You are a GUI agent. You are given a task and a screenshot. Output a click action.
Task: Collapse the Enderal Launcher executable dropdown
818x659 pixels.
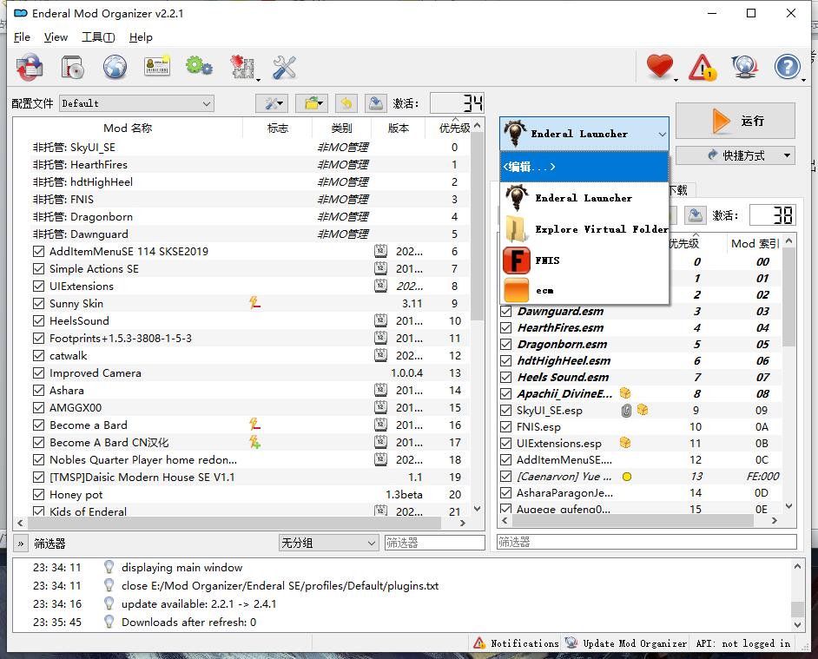[584, 134]
